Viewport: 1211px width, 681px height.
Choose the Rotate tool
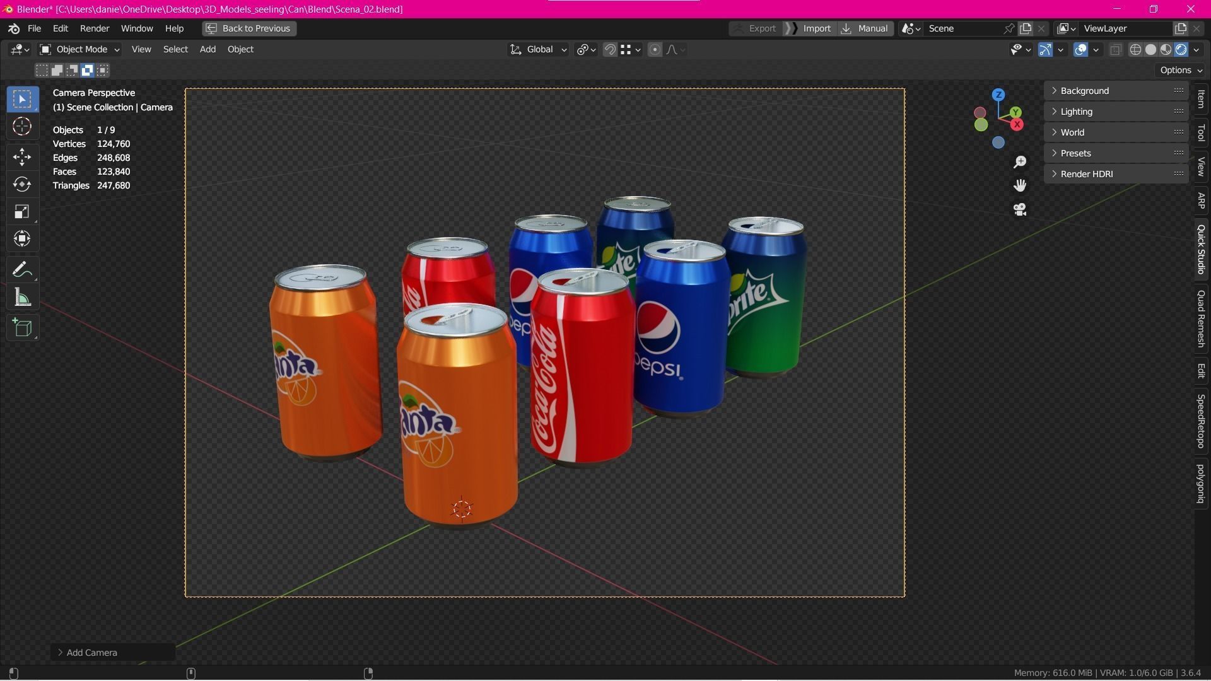point(22,184)
